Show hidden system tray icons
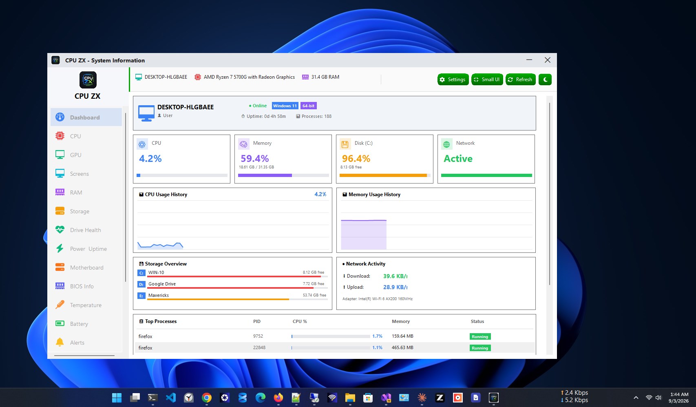The height and width of the screenshot is (407, 696). (x=636, y=398)
